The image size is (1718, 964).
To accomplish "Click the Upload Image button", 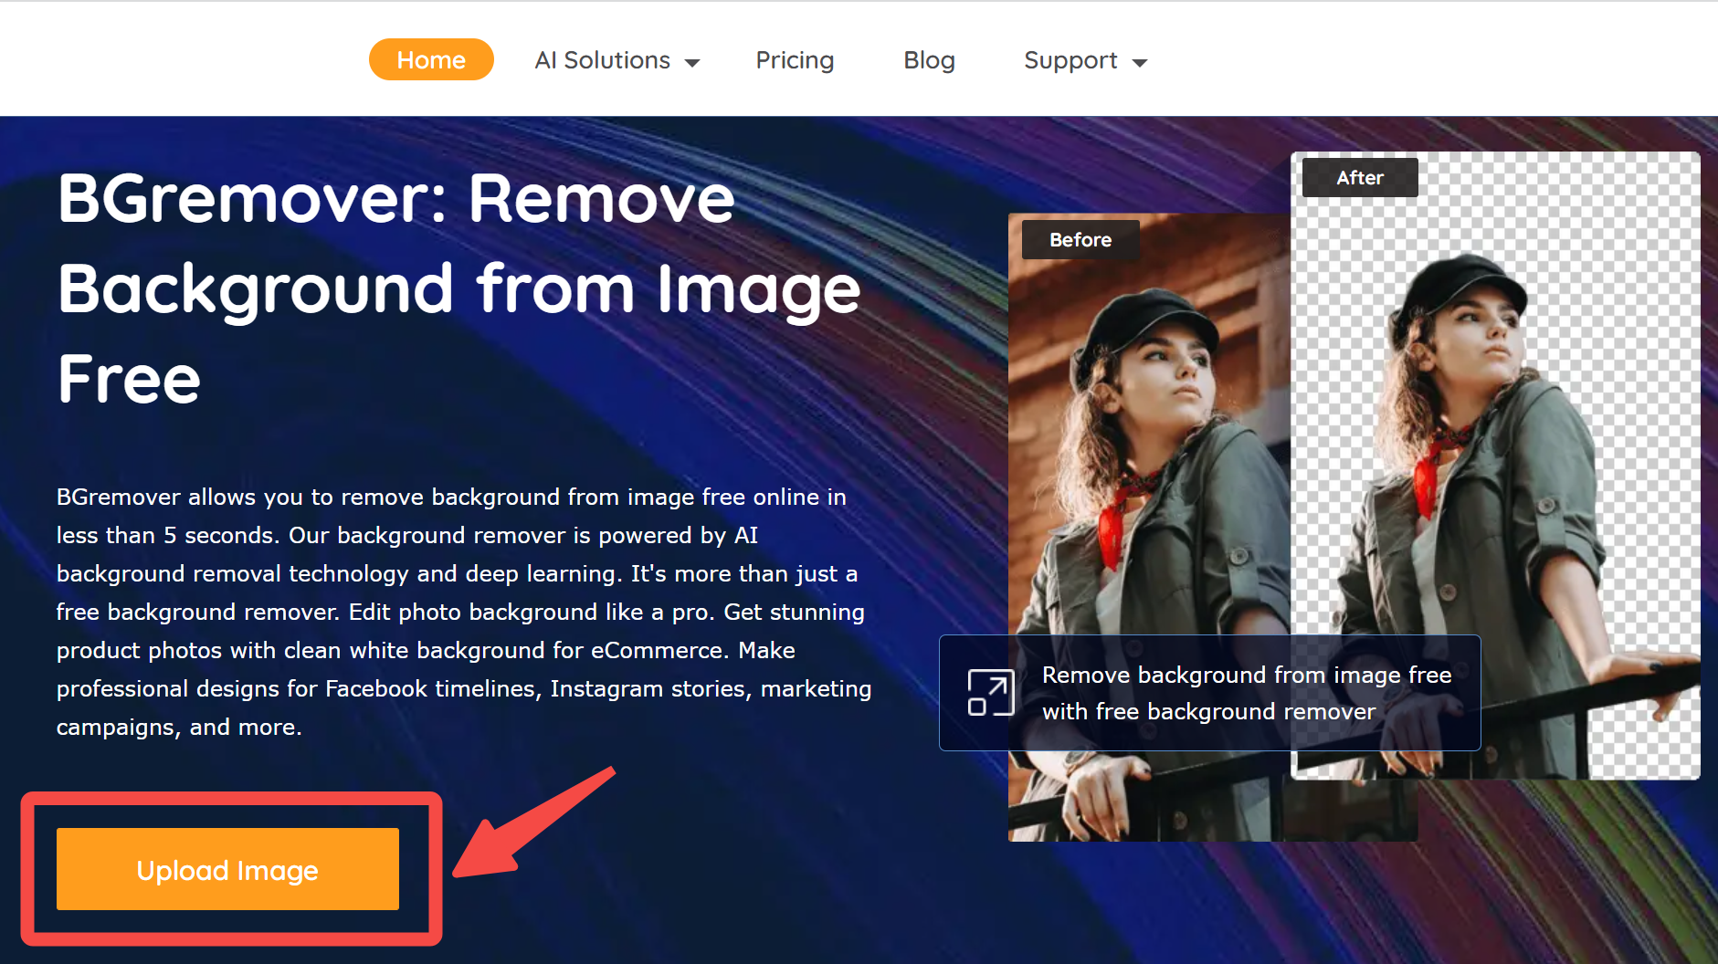I will [227, 869].
